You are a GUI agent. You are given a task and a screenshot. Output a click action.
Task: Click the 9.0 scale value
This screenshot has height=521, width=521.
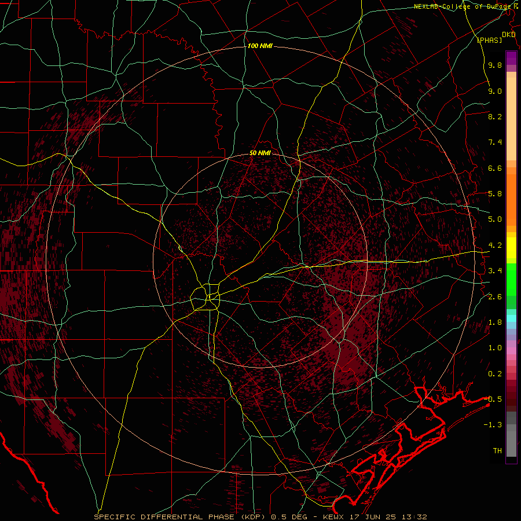(495, 91)
